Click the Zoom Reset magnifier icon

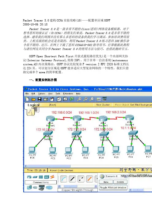[x=85, y=99]
